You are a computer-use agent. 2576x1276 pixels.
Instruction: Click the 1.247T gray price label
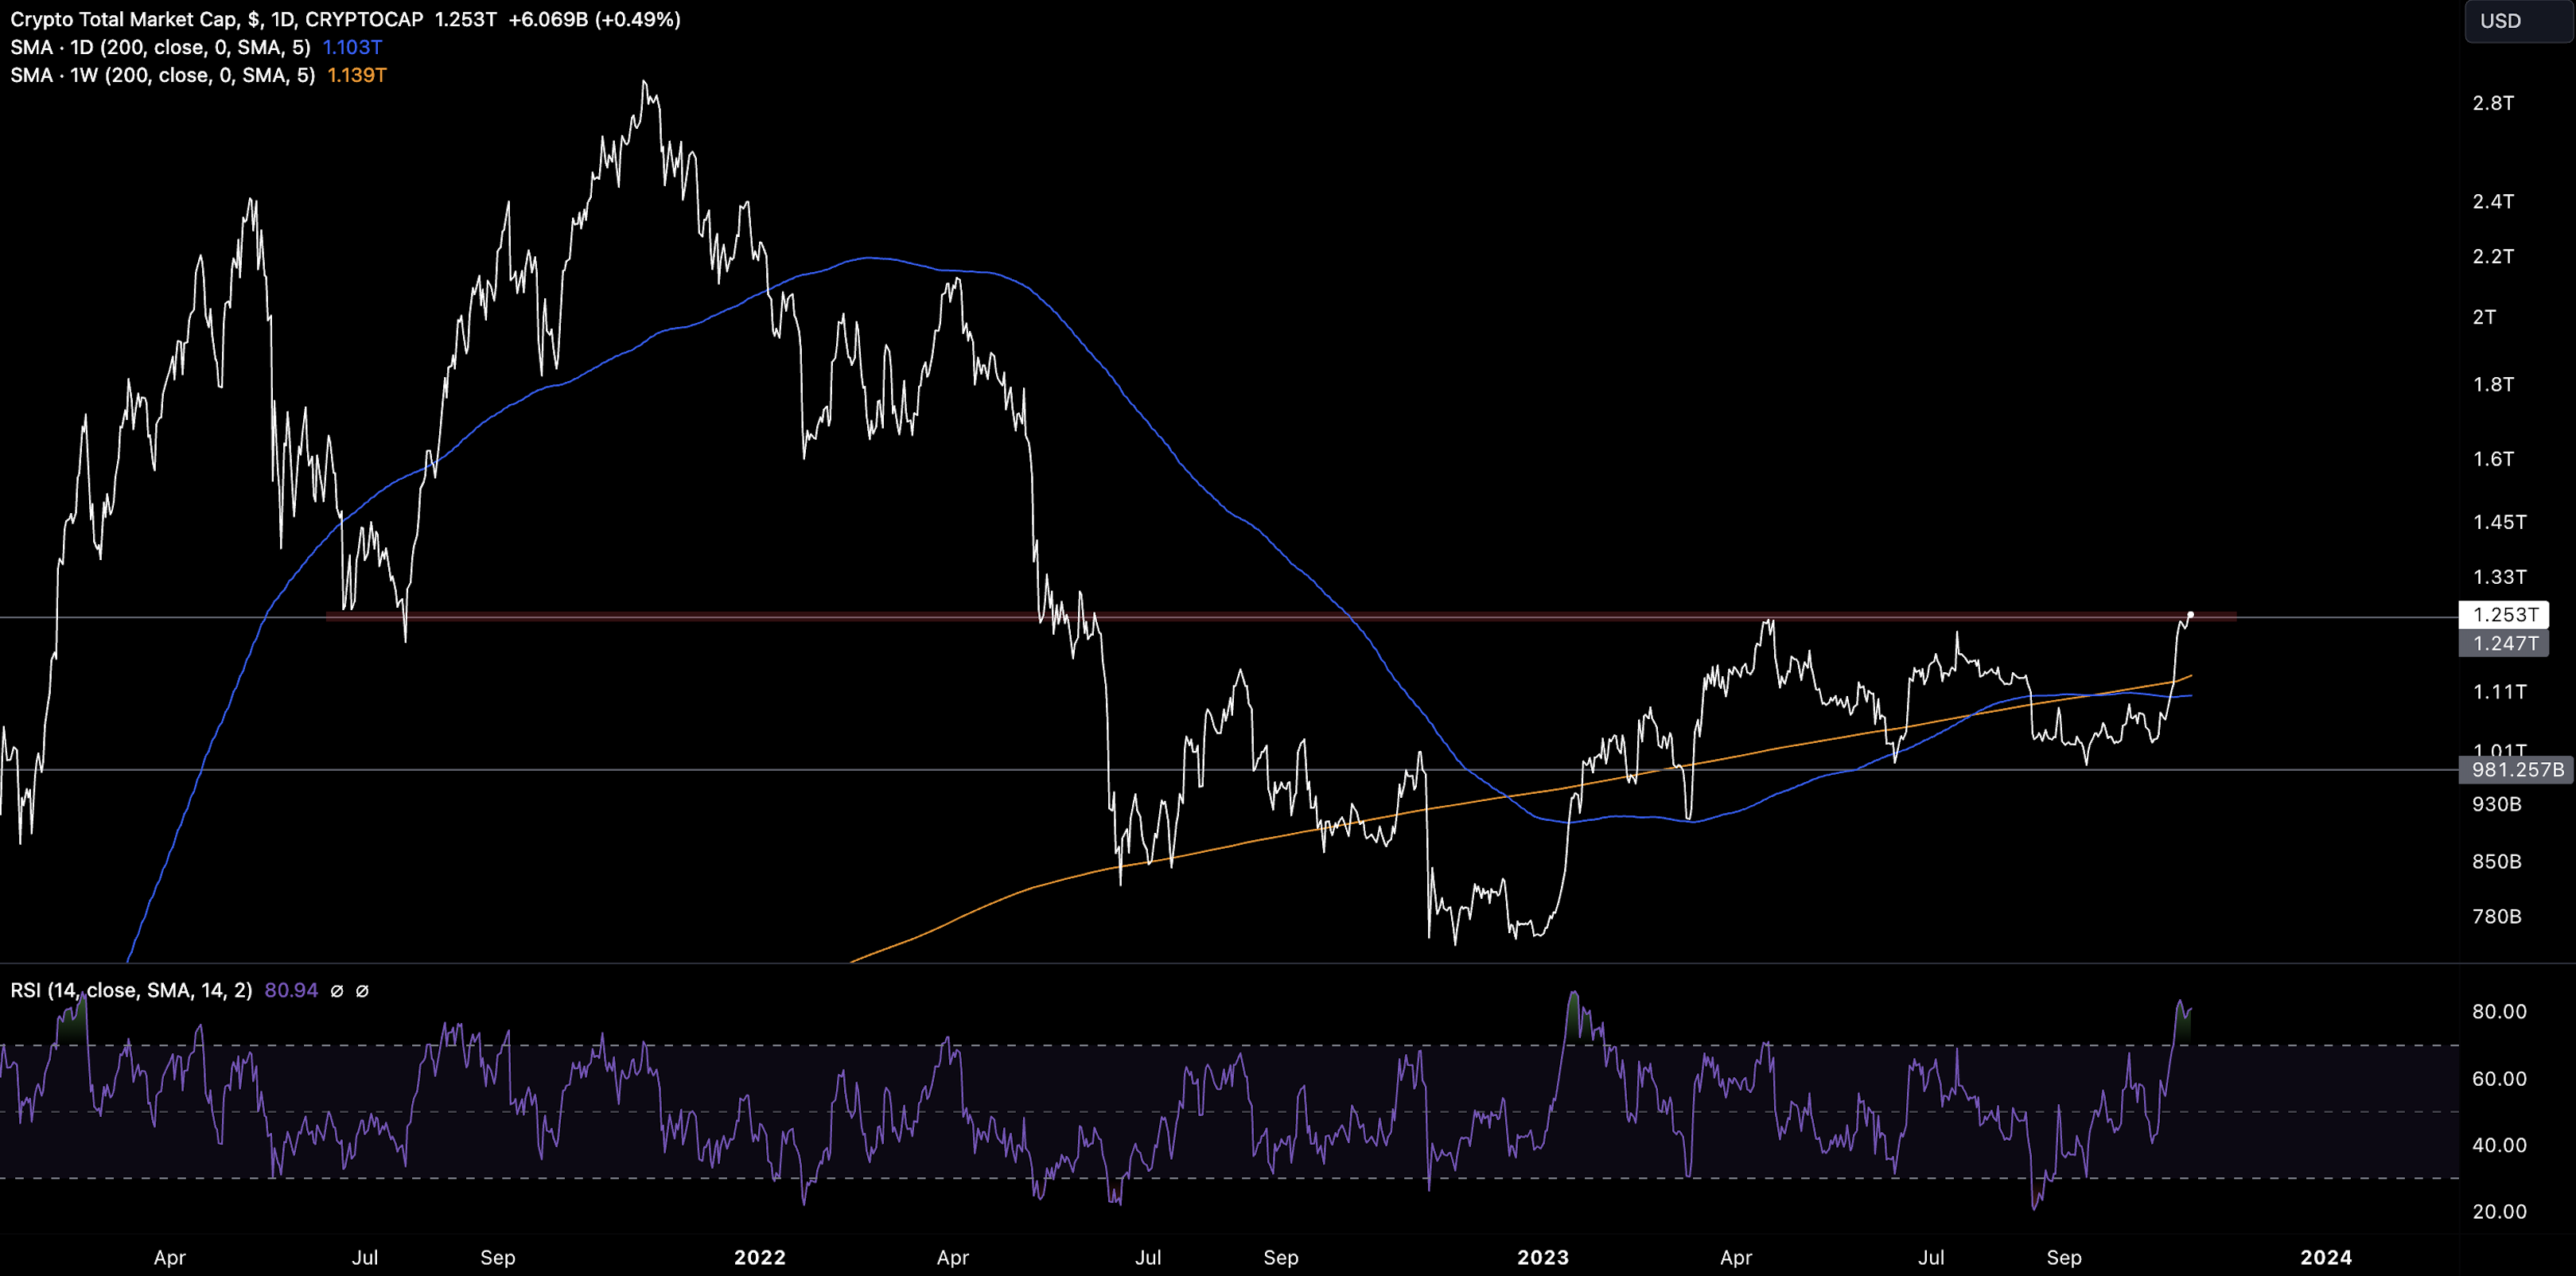click(2504, 643)
